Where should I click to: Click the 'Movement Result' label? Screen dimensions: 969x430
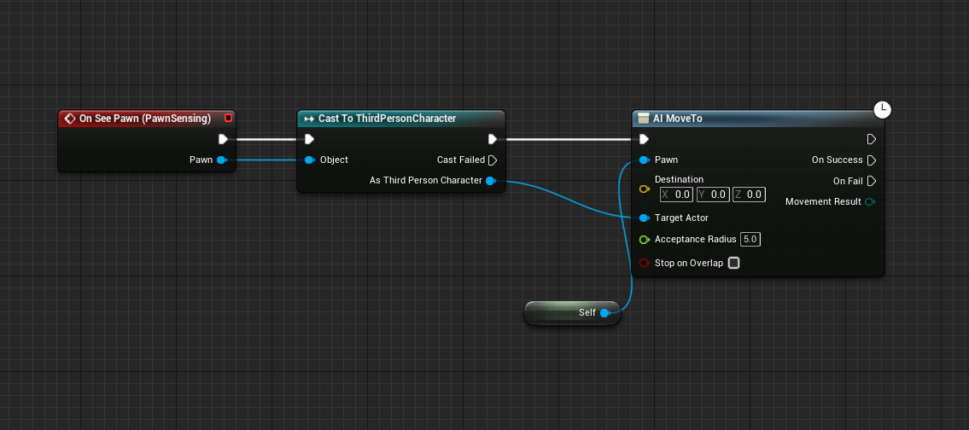(823, 202)
